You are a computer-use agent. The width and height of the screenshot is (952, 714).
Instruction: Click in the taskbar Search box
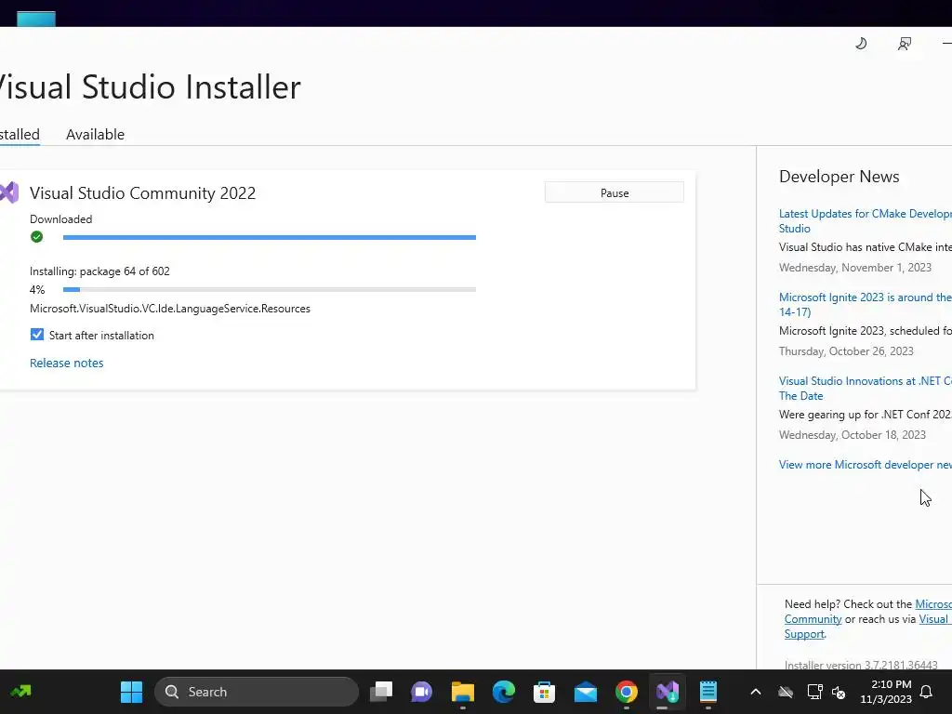coord(257,692)
